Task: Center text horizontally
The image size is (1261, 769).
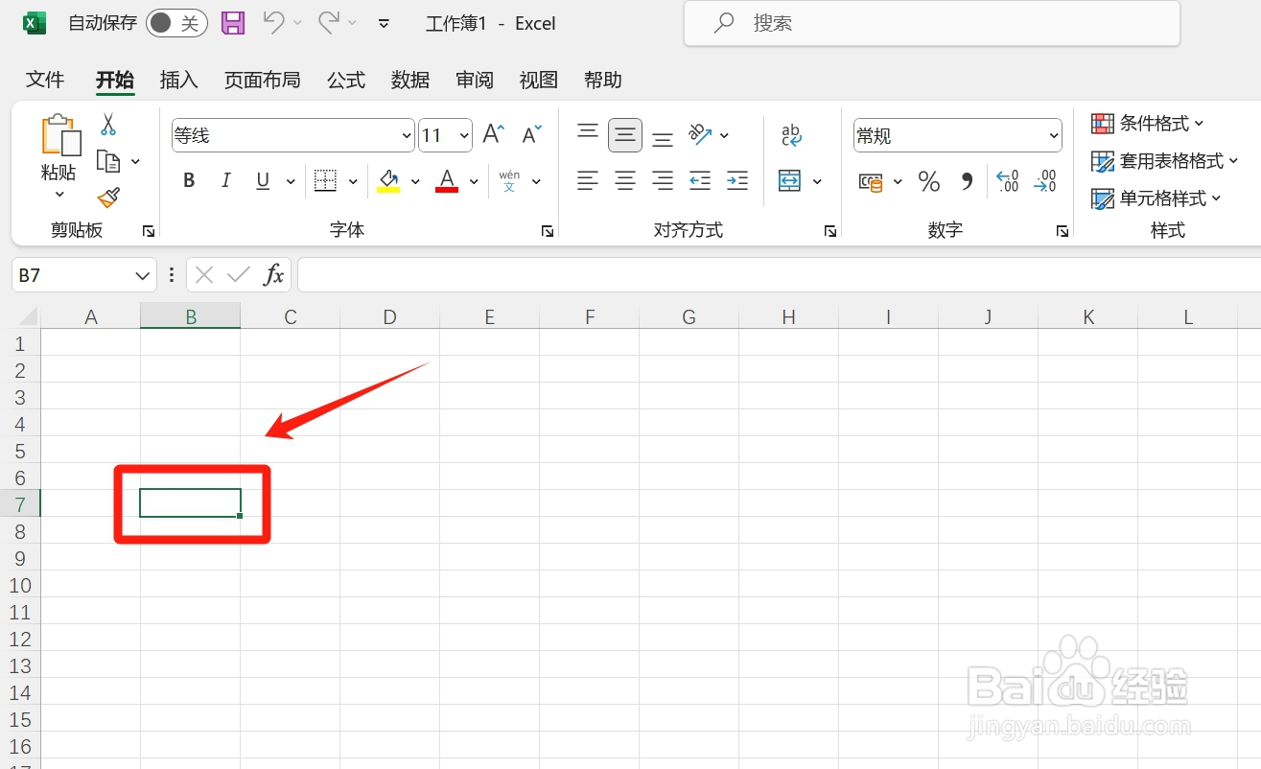Action: click(x=625, y=180)
